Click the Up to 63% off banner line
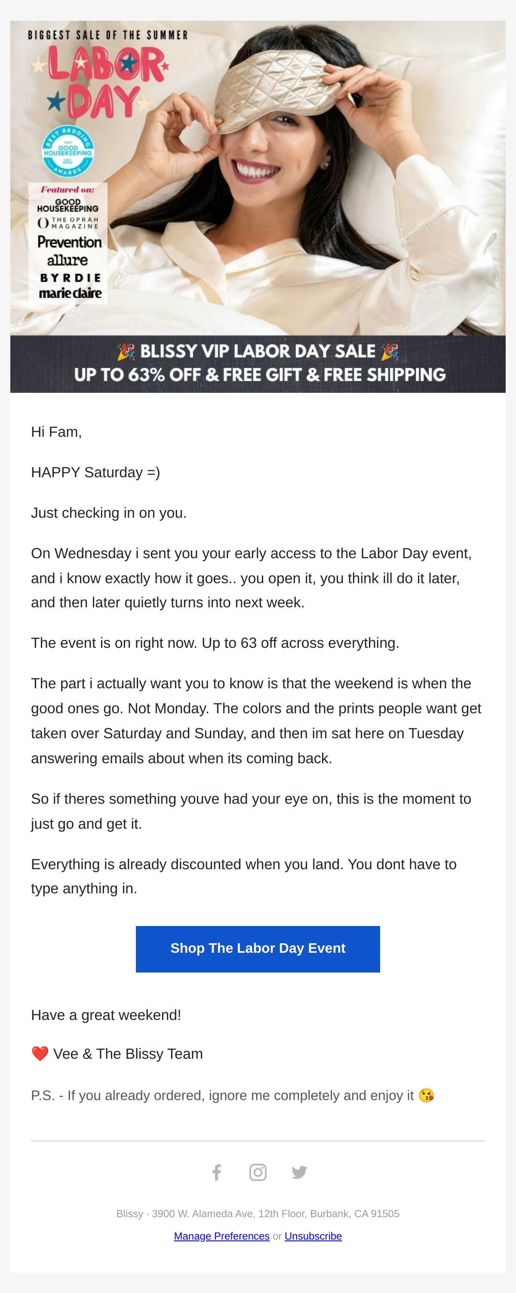Screen dimensions: 516x1293 (x=259, y=375)
